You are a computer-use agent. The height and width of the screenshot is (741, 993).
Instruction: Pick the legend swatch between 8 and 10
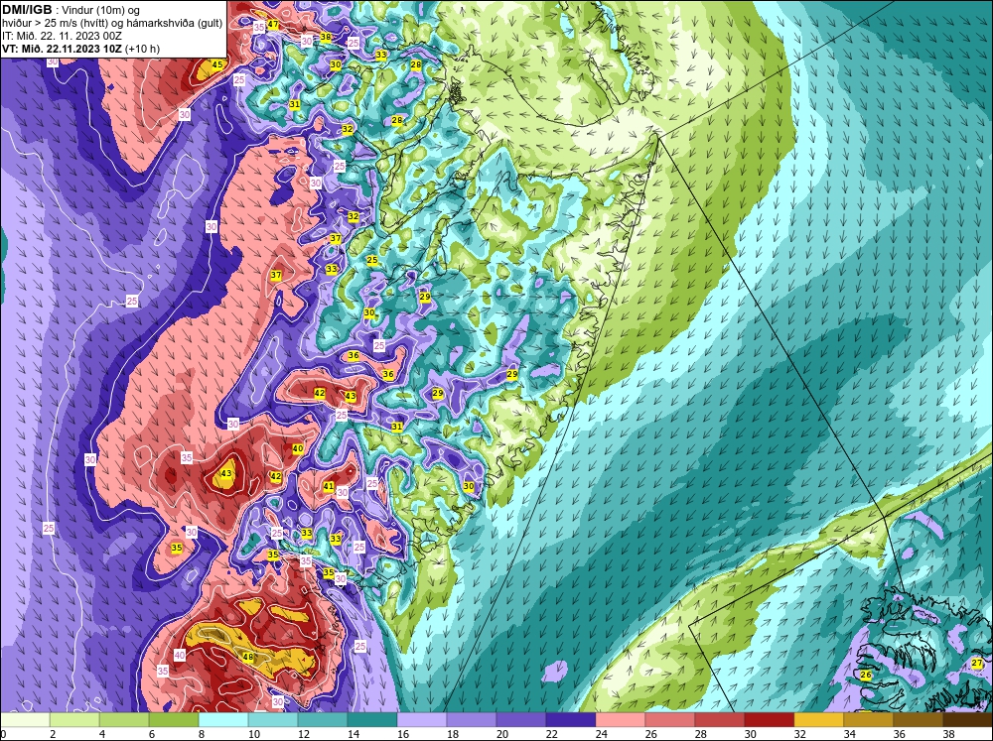[x=223, y=720]
